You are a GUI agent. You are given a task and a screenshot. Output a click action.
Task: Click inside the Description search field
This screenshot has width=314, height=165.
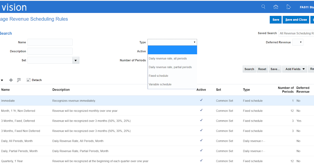50,51
